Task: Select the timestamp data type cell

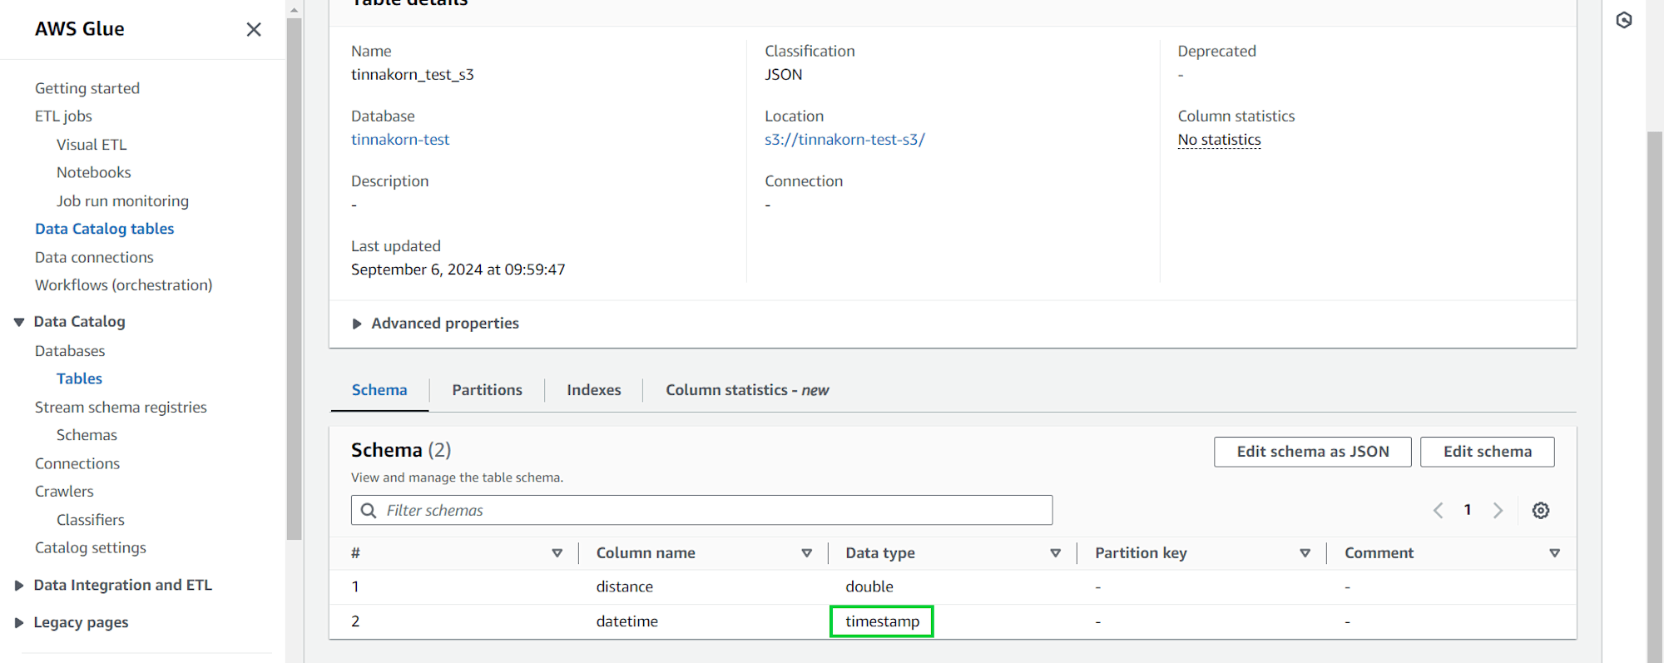Action: 883,621
